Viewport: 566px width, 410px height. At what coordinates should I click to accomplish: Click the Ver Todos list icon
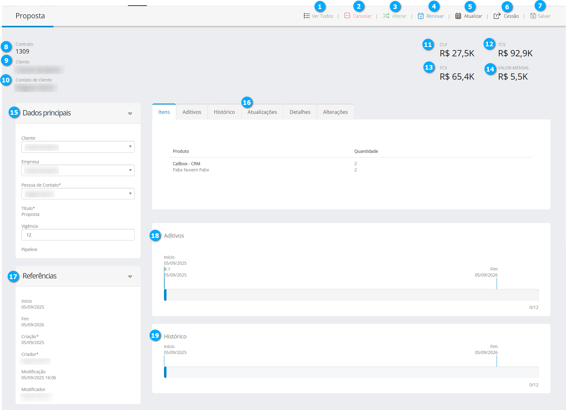pos(306,16)
